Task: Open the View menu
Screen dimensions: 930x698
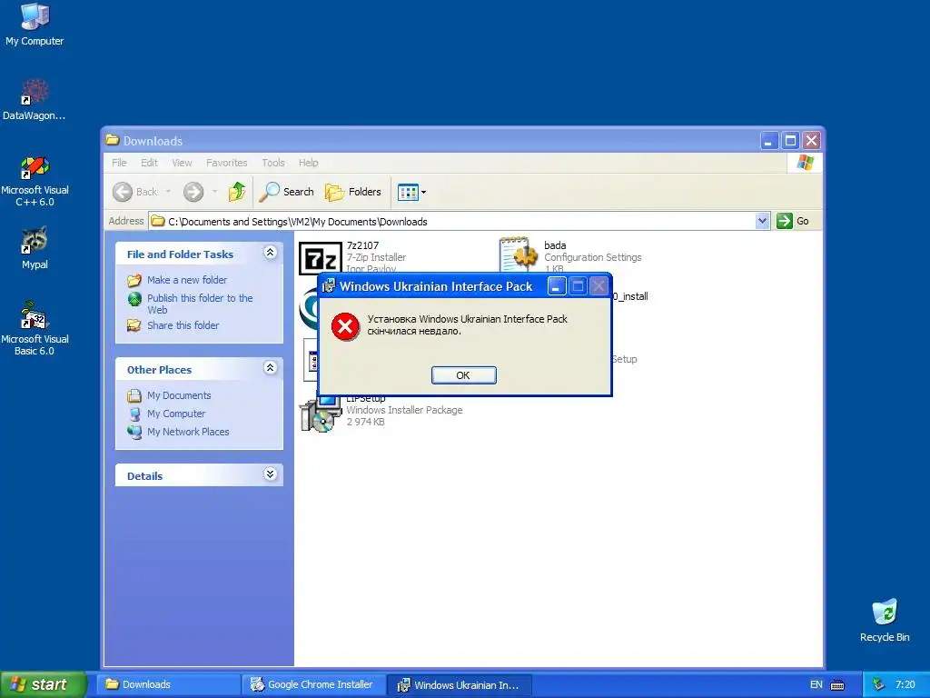Action: [x=182, y=163]
